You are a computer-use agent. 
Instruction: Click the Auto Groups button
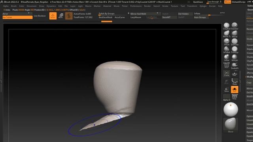coord(201,17)
